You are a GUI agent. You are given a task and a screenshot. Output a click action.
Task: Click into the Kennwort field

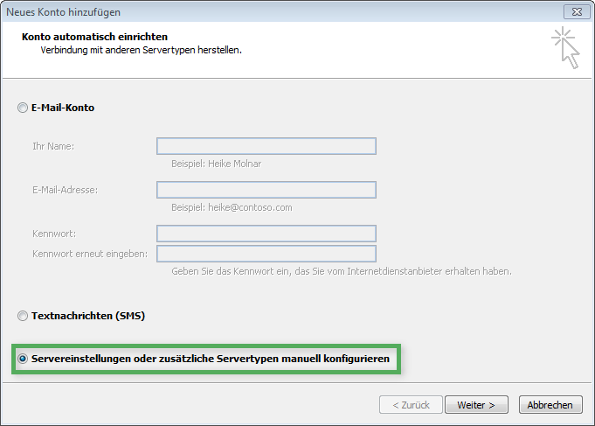click(266, 234)
